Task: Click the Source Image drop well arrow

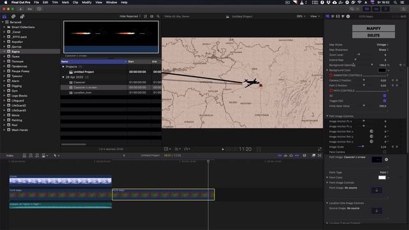Action: (x=376, y=211)
